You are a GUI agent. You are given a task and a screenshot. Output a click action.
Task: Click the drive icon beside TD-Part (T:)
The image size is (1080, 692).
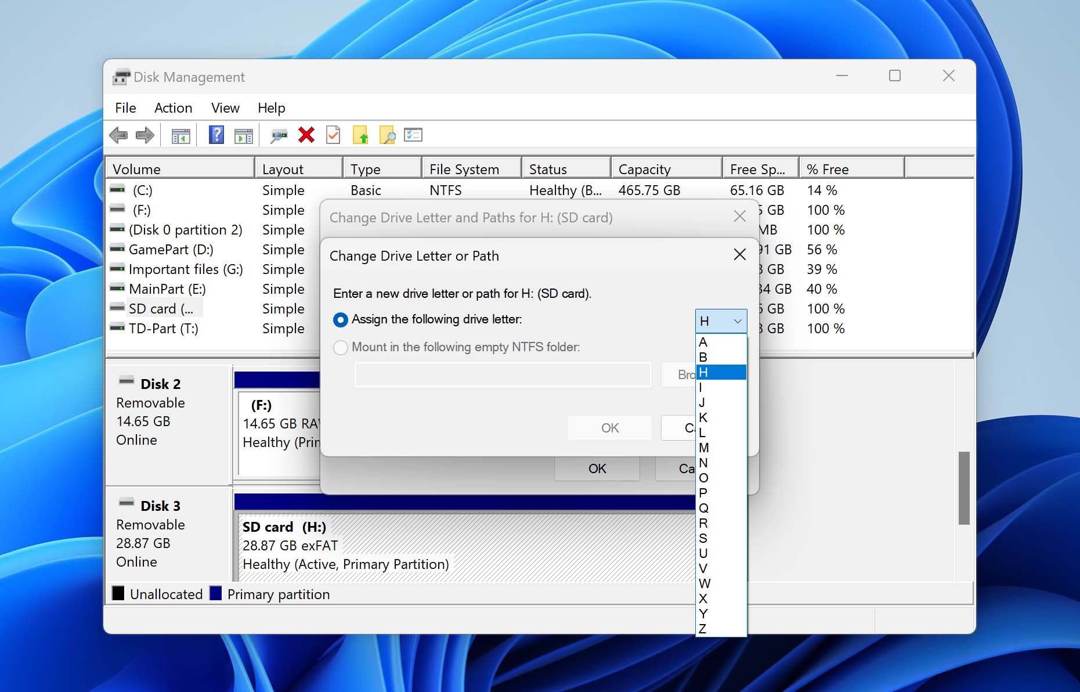click(x=118, y=327)
